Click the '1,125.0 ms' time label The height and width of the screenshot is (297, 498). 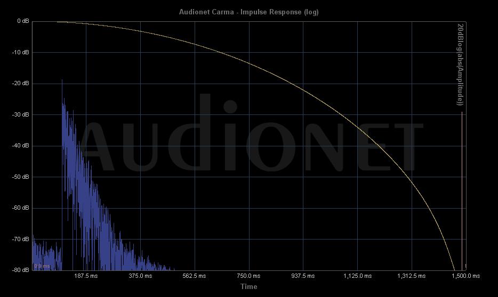coord(357,276)
